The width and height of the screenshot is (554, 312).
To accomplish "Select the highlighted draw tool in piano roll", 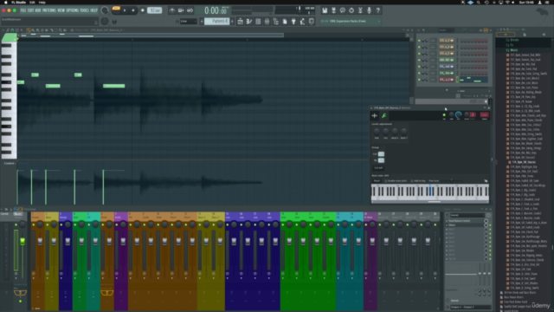I will [x=29, y=30].
